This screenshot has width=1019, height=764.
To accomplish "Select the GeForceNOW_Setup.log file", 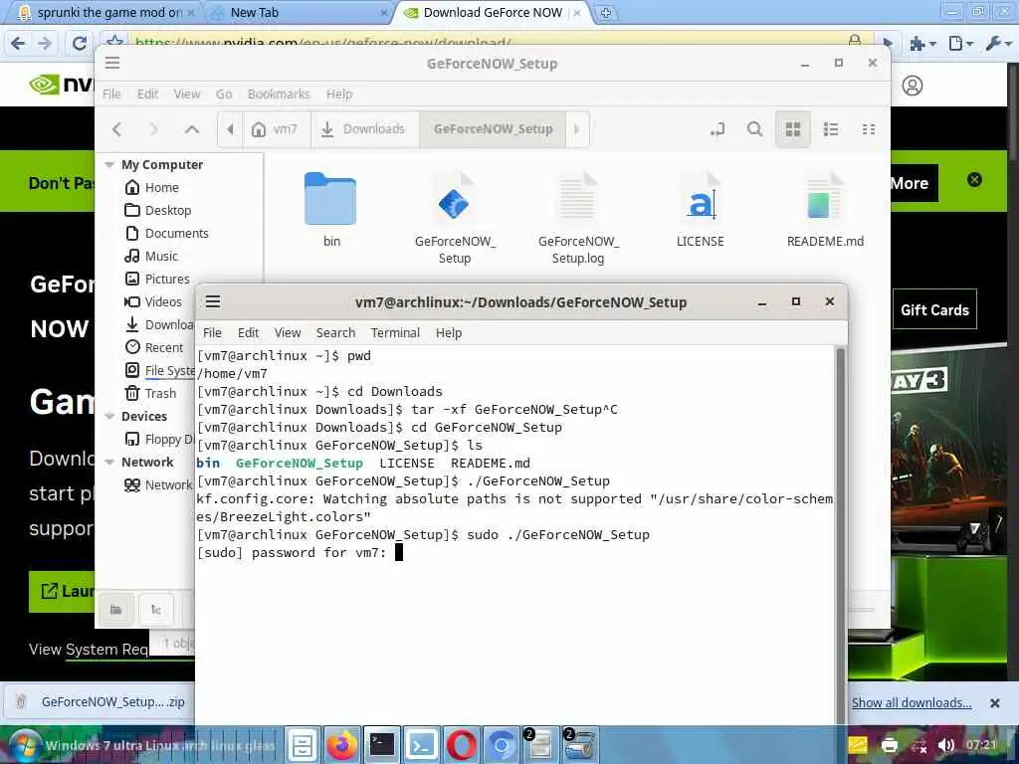I will (578, 218).
